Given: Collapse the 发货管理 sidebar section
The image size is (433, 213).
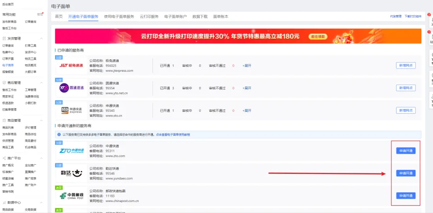Looking at the screenshot, I should [42, 39].
